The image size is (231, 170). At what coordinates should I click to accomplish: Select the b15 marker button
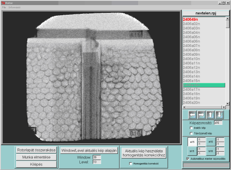pyautogui.click(x=192, y=151)
